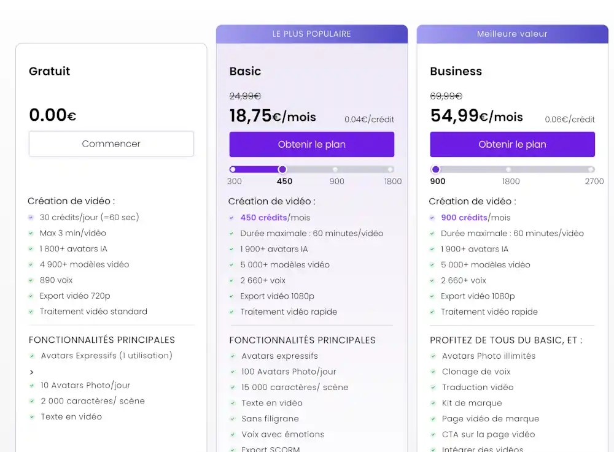Click '2 000 caractères/ scène' text
Screen dimensions: 614x452
(93, 400)
